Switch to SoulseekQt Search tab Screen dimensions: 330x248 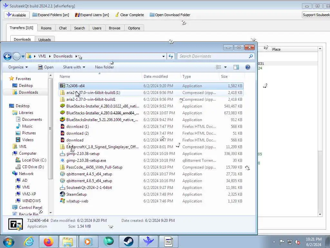[x=79, y=28]
